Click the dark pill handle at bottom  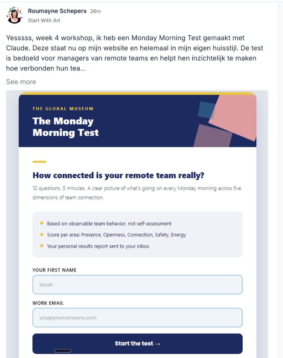[63, 351]
